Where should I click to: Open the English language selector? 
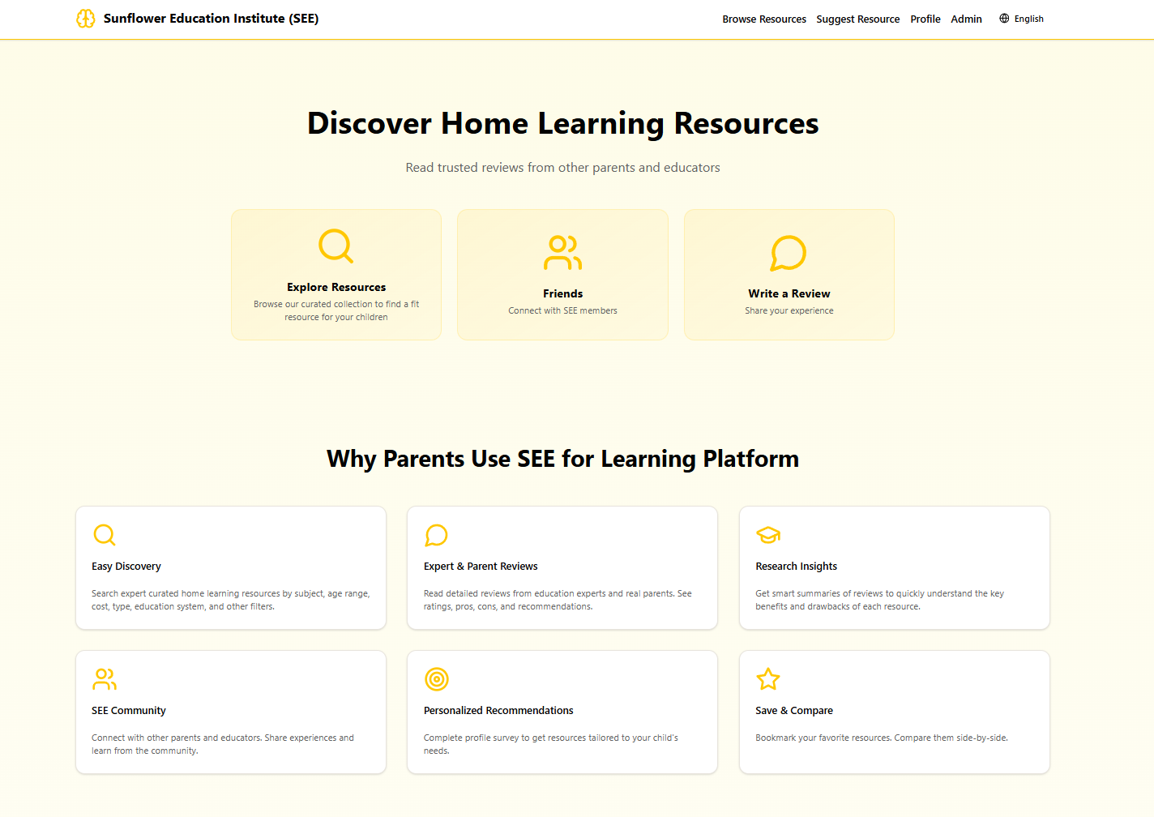tap(1021, 19)
